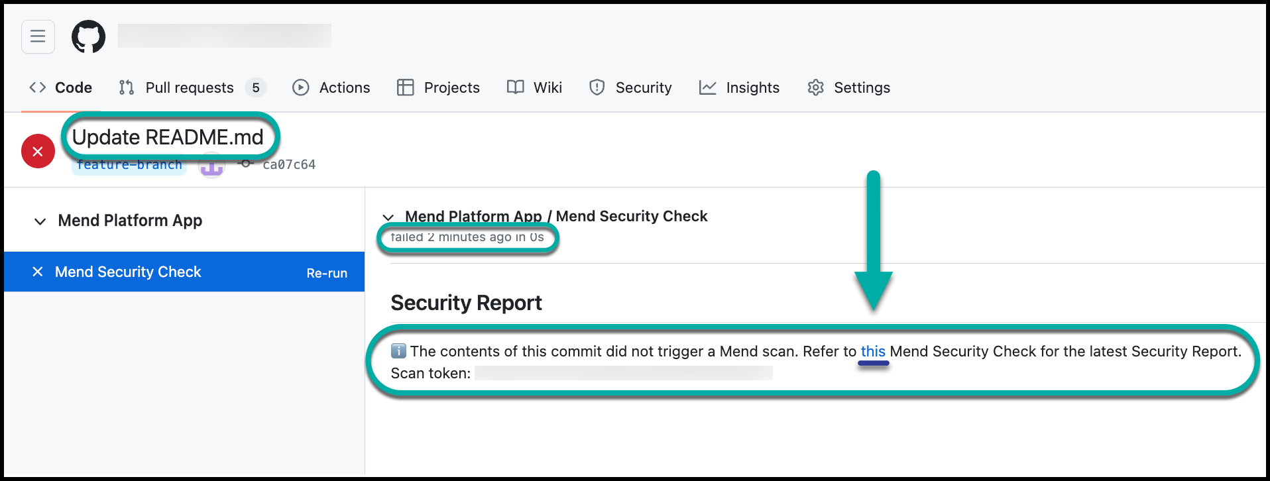Open the hamburger navigation menu

click(38, 36)
